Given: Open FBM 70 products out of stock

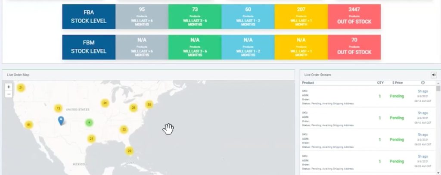Looking at the screenshot, I should click(x=354, y=47).
